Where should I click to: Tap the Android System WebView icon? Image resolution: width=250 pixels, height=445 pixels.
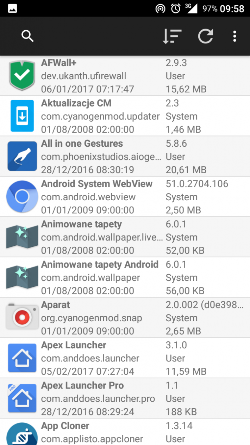tap(22, 196)
